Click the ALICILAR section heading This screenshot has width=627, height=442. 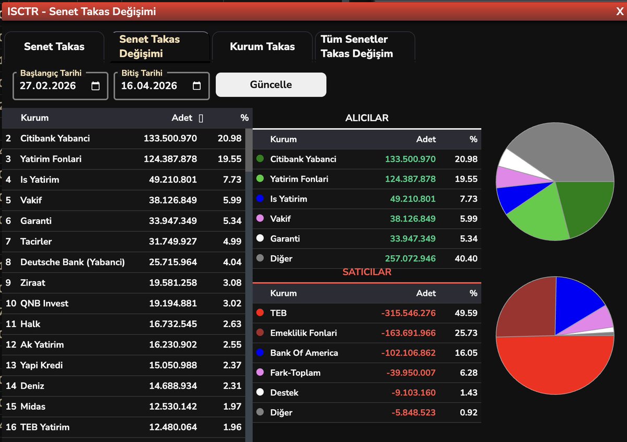click(367, 118)
